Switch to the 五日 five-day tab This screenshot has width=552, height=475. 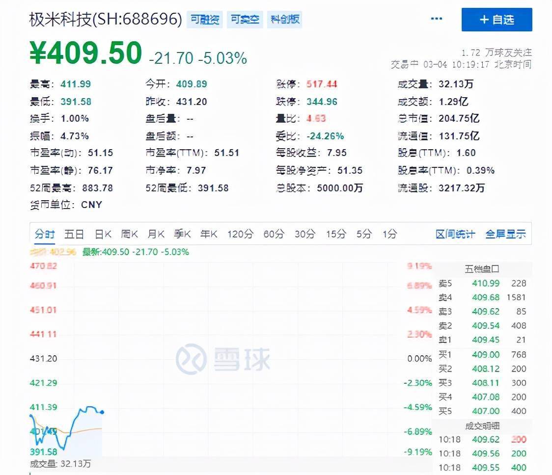coord(74,234)
